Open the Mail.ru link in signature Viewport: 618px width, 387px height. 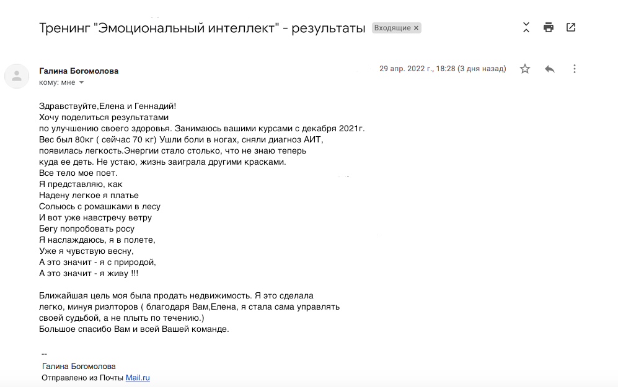(x=138, y=378)
